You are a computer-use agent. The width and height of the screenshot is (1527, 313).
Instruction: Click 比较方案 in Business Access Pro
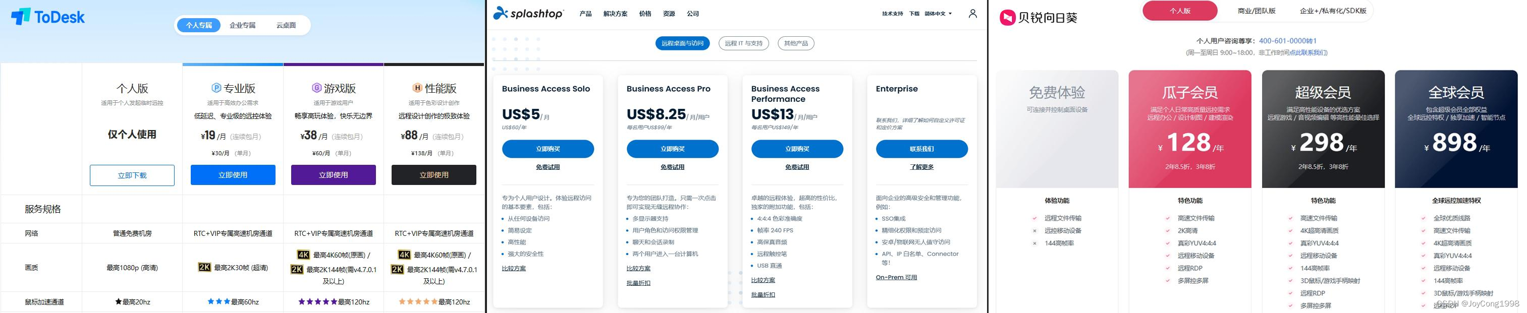coord(638,269)
